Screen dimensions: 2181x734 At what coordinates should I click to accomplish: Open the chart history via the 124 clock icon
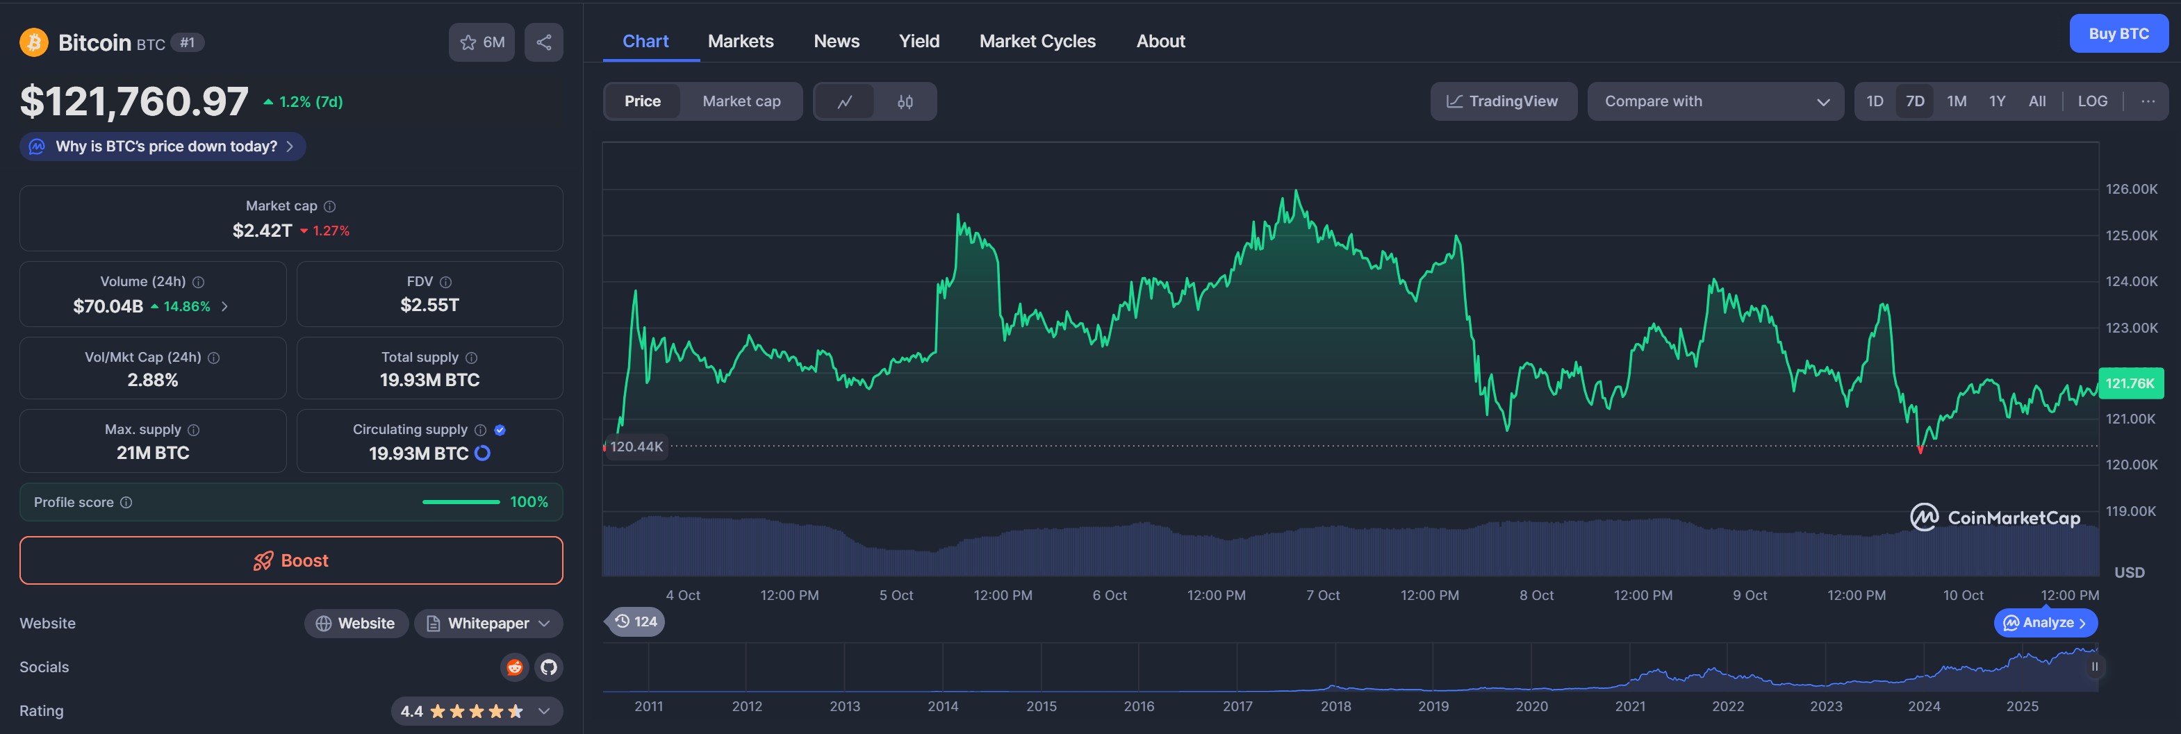[x=635, y=622]
